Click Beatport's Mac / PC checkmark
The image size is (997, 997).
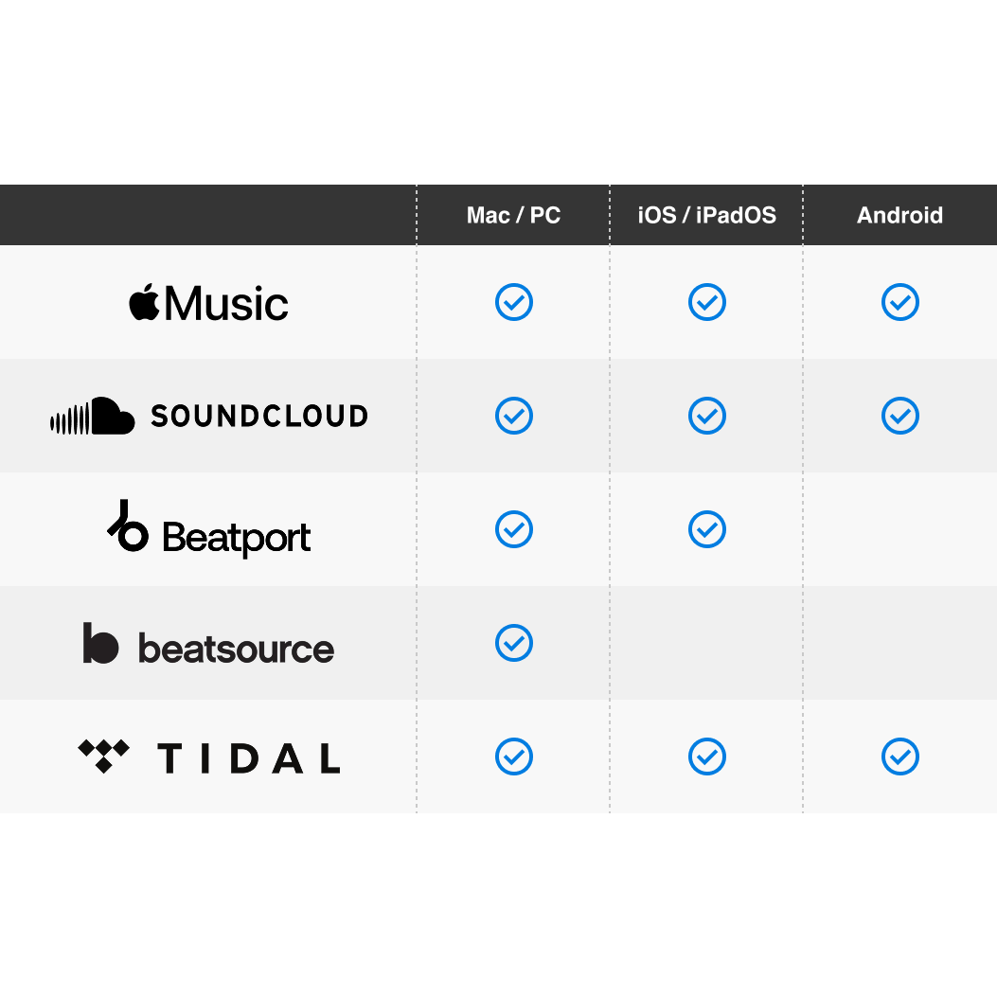coord(514,529)
